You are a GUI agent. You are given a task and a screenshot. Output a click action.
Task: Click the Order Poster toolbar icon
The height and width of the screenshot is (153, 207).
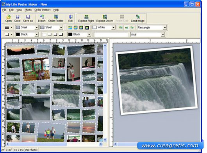pos(56,18)
